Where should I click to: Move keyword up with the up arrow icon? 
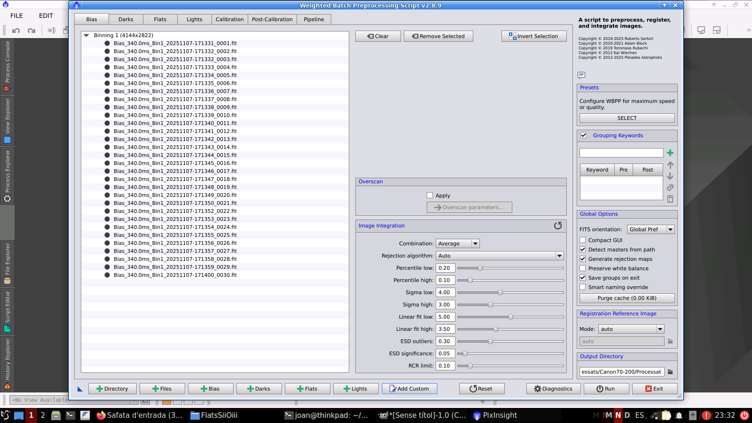click(670, 165)
